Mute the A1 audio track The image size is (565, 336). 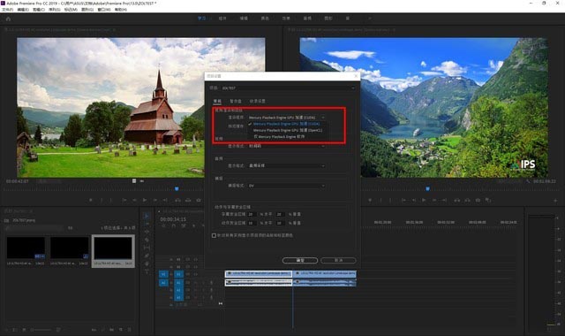(196, 283)
